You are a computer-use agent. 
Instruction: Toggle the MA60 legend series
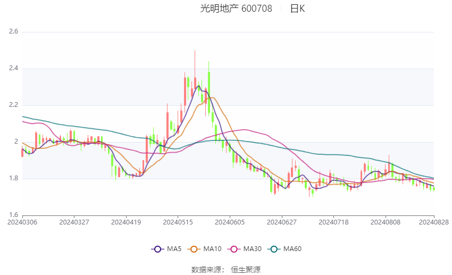[x=284, y=249]
